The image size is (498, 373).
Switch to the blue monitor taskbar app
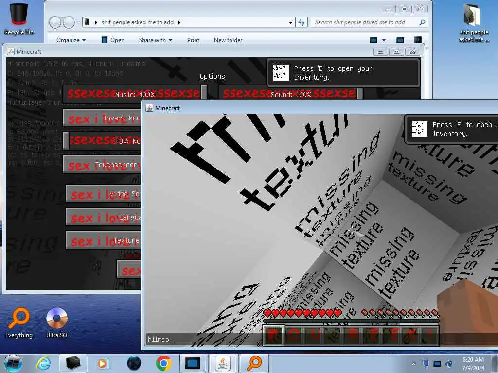point(193,363)
